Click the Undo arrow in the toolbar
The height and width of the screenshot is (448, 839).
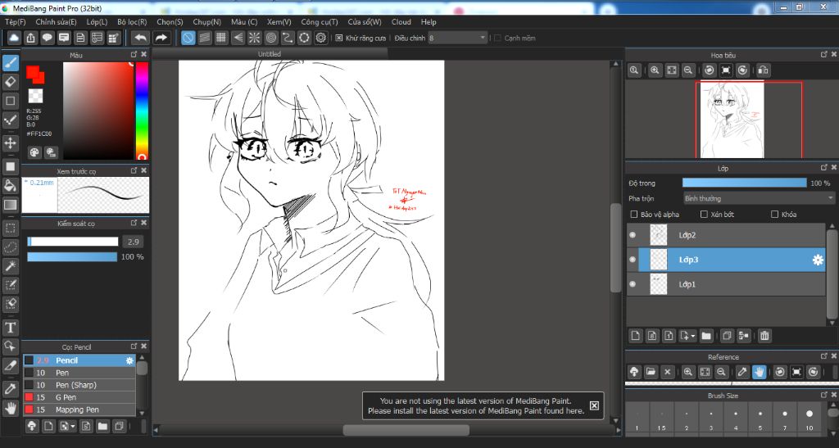[x=140, y=38]
